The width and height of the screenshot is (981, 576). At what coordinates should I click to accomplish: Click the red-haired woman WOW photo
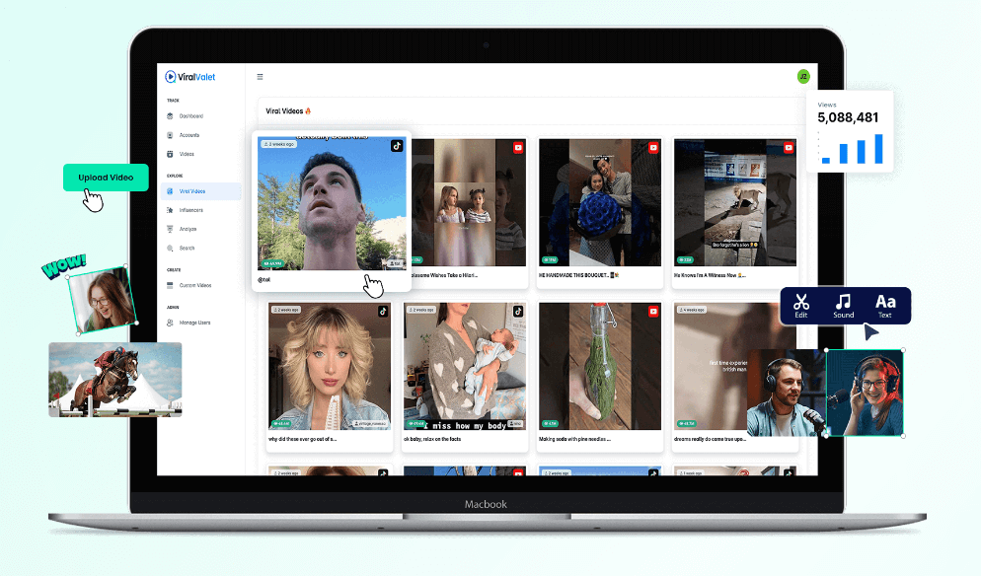[x=102, y=300]
